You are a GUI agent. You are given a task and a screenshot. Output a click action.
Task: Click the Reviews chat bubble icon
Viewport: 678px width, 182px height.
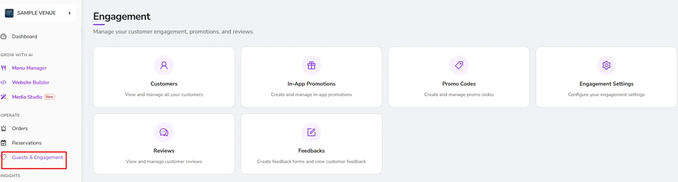coord(164,132)
